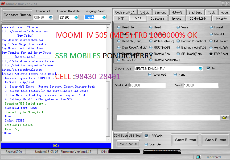This screenshot has height=160, width=230.
Task: Click the Start Addr input field
Action: tap(148, 85)
